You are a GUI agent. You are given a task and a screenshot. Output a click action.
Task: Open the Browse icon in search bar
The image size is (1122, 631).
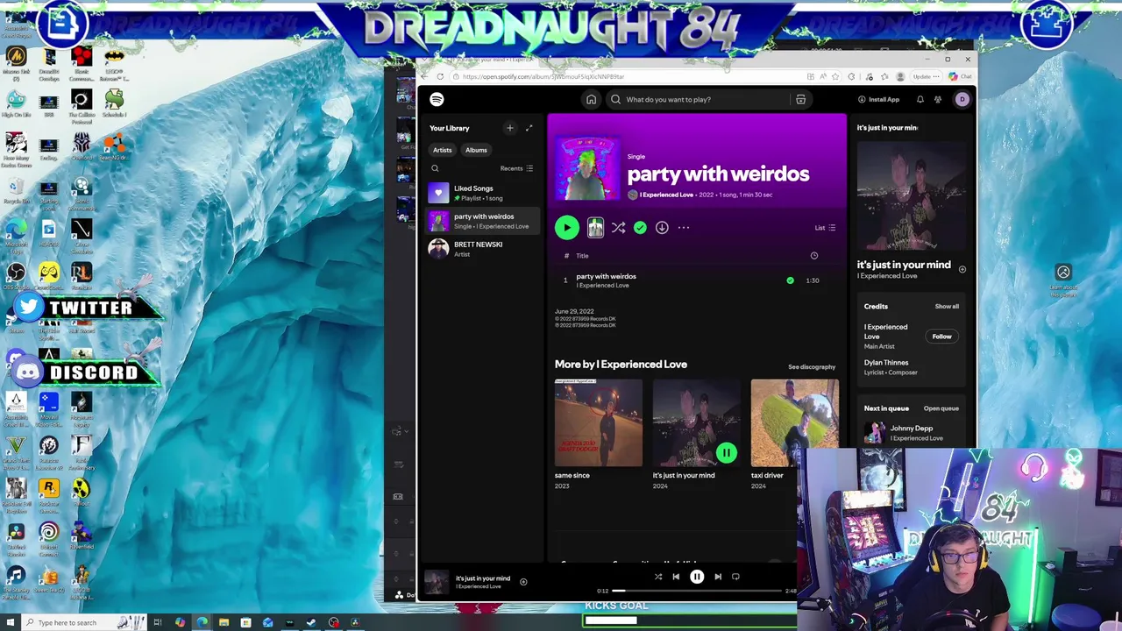[x=800, y=99]
